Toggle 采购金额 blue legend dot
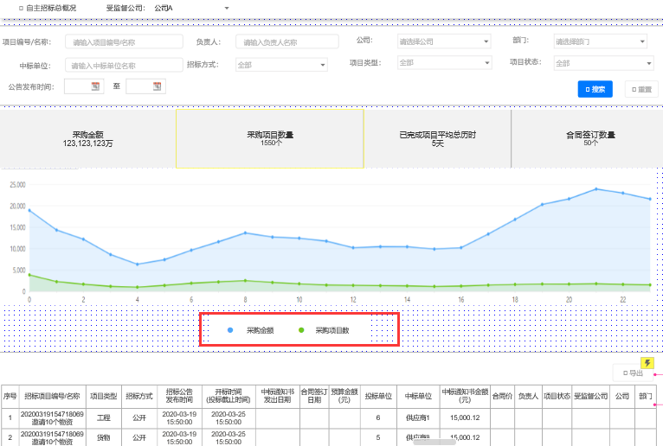The width and height of the screenshot is (663, 446). [230, 330]
